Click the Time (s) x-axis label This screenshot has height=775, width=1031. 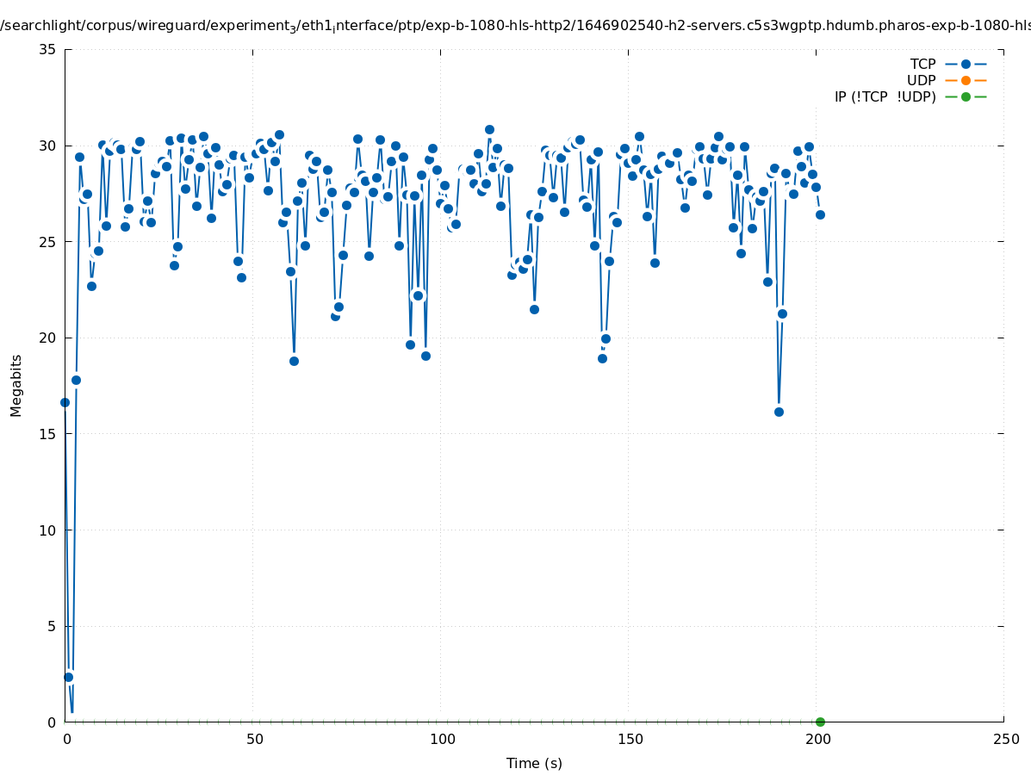click(x=534, y=763)
